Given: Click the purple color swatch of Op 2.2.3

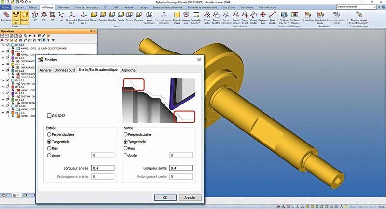Looking at the screenshot, I should (13, 58).
